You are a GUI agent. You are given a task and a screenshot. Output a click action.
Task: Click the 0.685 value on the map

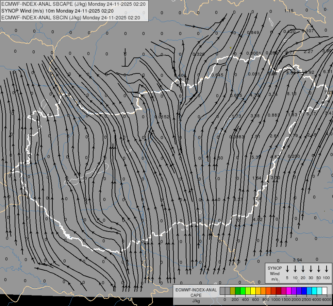[236, 96]
